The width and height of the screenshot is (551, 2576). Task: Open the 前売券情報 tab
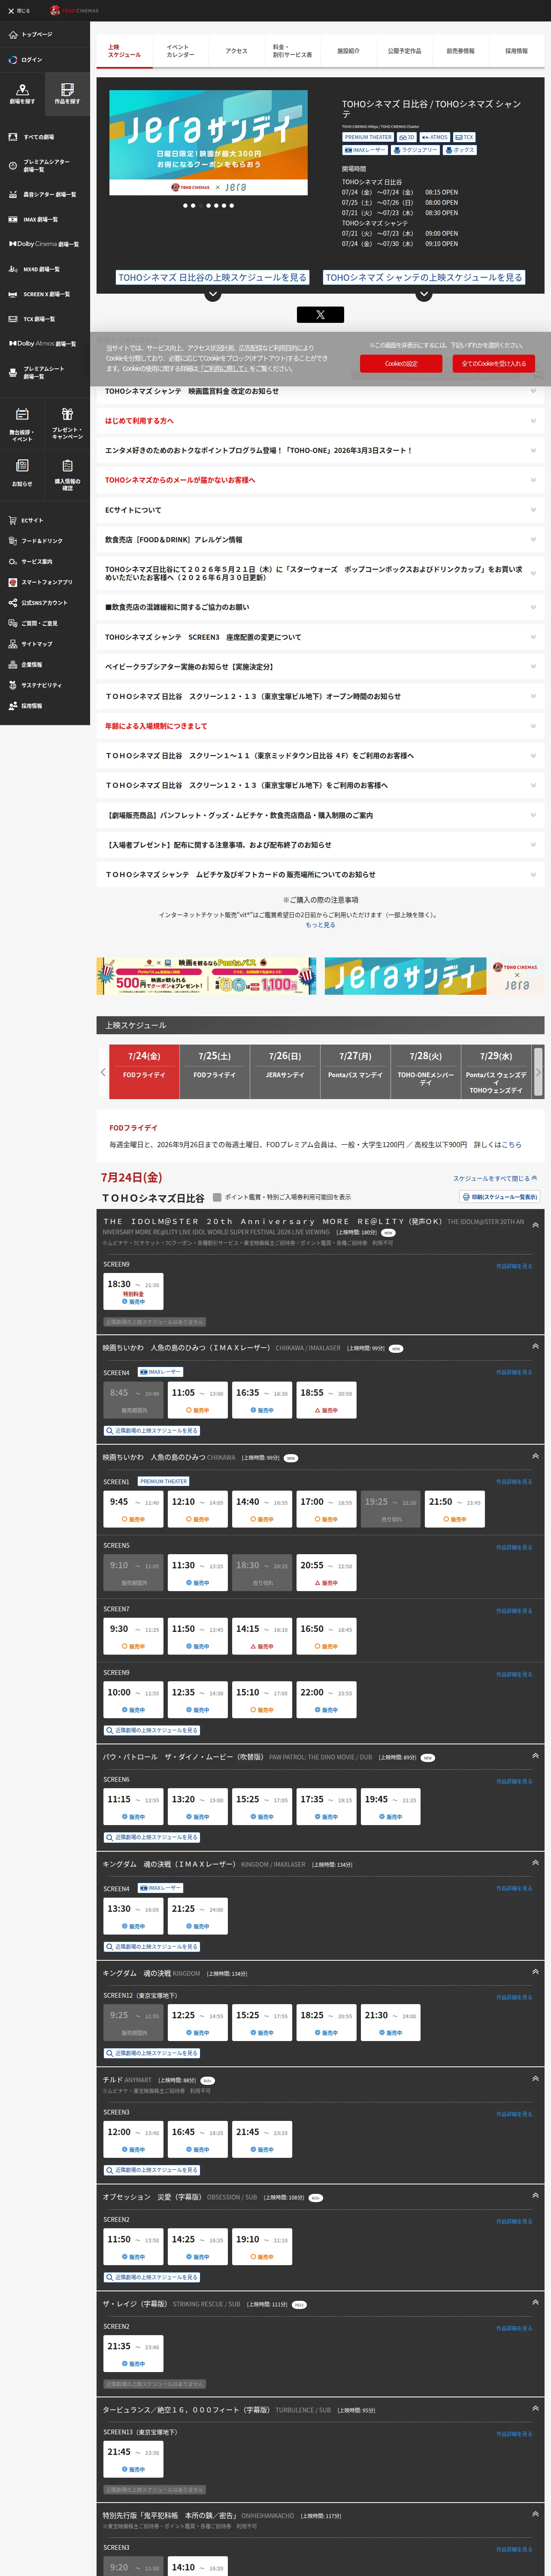[x=460, y=51]
